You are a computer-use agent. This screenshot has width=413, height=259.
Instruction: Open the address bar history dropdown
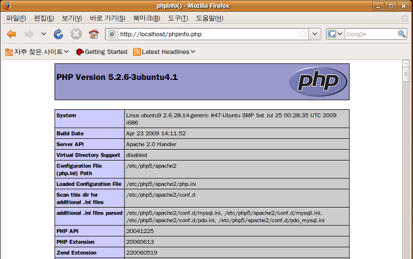point(315,34)
